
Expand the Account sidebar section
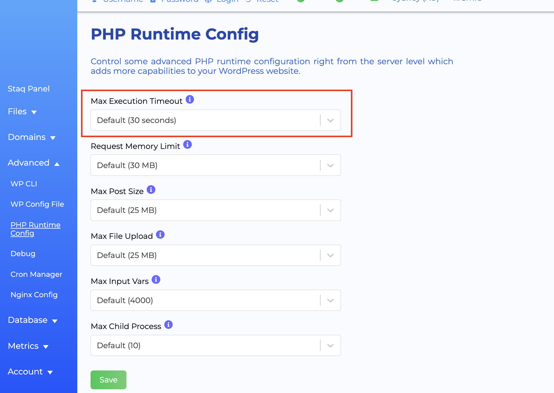pos(30,372)
